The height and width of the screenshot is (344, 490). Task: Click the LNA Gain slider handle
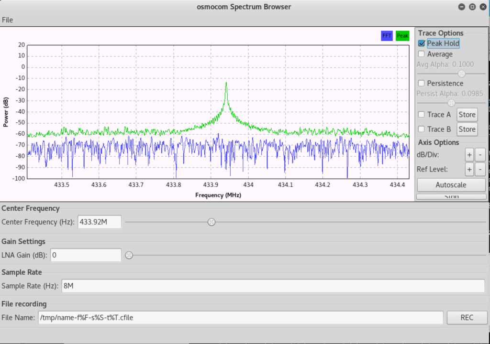[129, 255]
